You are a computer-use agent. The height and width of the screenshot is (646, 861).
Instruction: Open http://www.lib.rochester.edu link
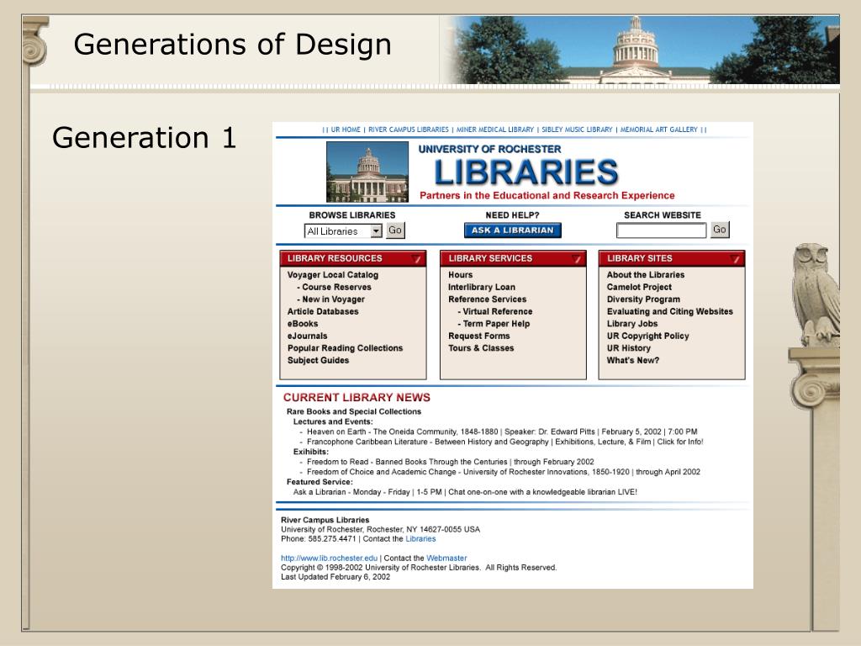coord(329,559)
